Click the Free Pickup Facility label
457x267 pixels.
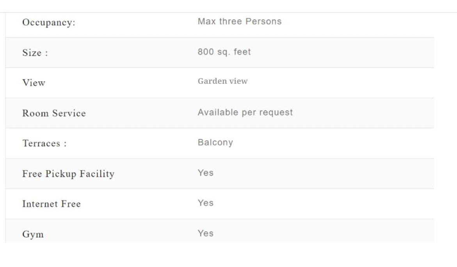[68, 173]
